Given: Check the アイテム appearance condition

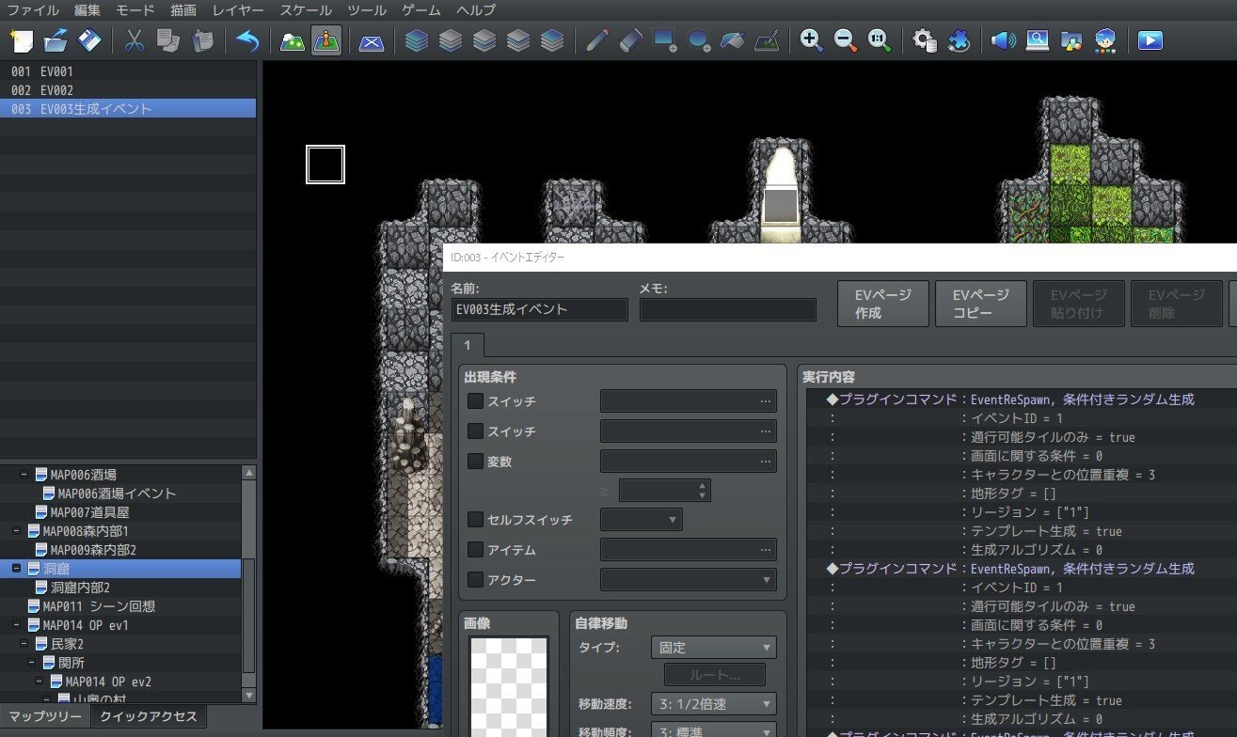Looking at the screenshot, I should [475, 549].
